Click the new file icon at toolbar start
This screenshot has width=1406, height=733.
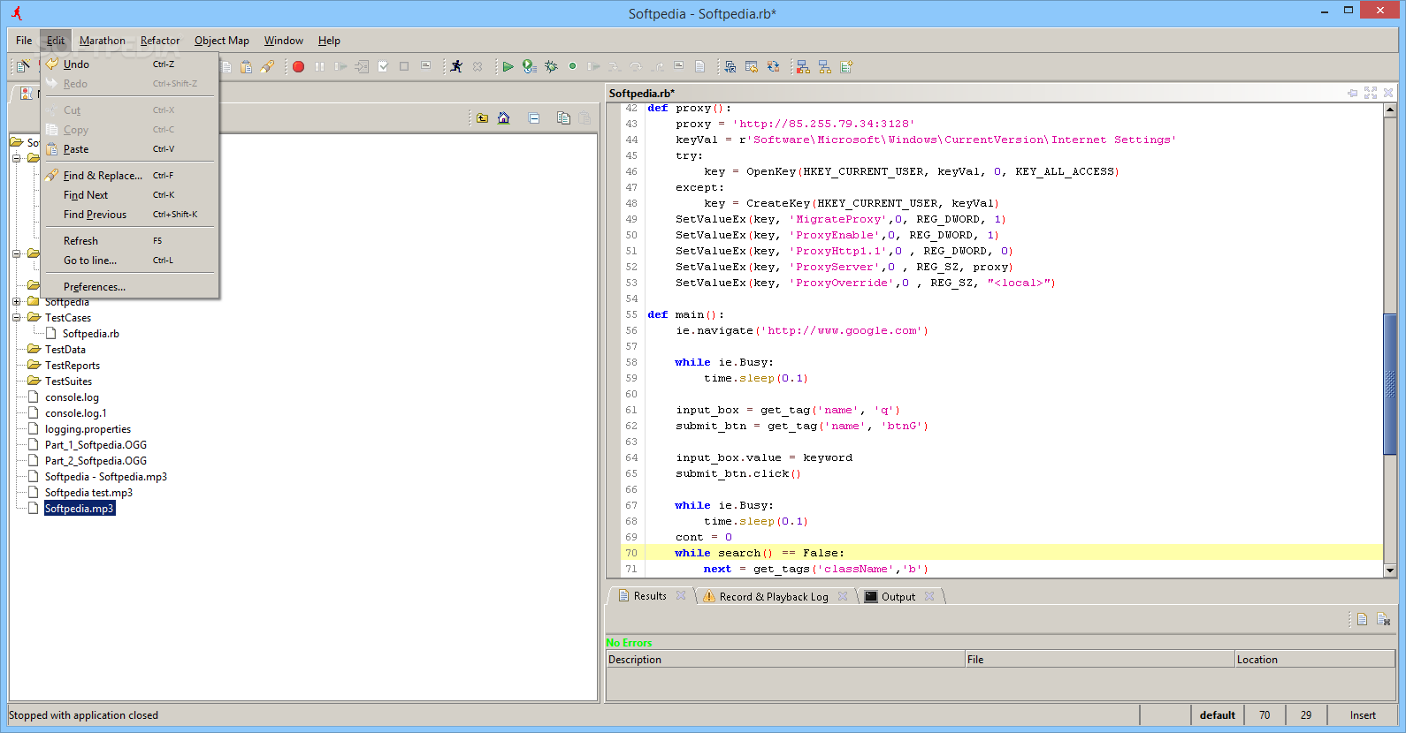point(23,66)
